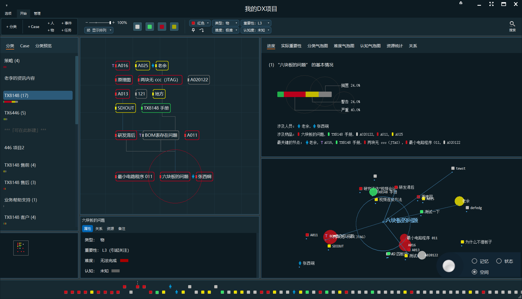Open the 分类气泡图 tab
This screenshot has height=299, width=522.
[318, 46]
